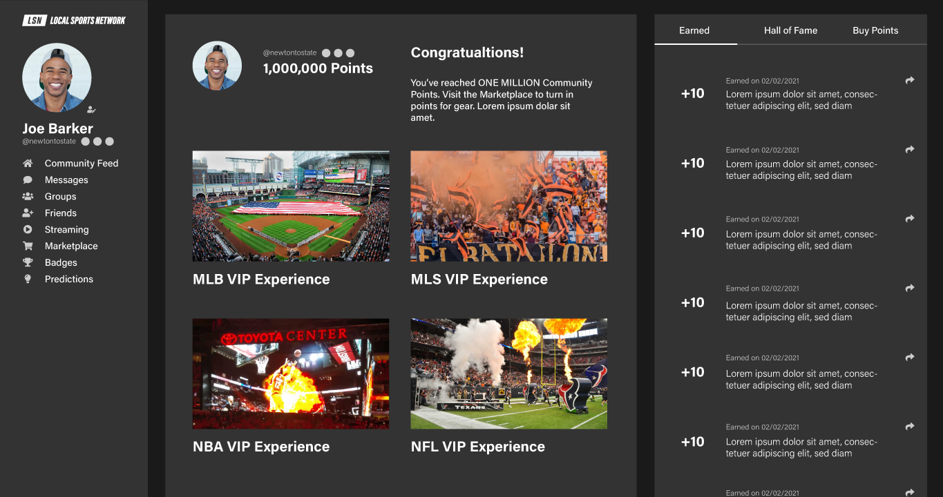Click the Messages speech bubble icon
This screenshot has height=497, width=943.
click(28, 180)
